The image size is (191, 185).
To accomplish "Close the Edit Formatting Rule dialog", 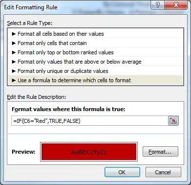I will 176,5.
